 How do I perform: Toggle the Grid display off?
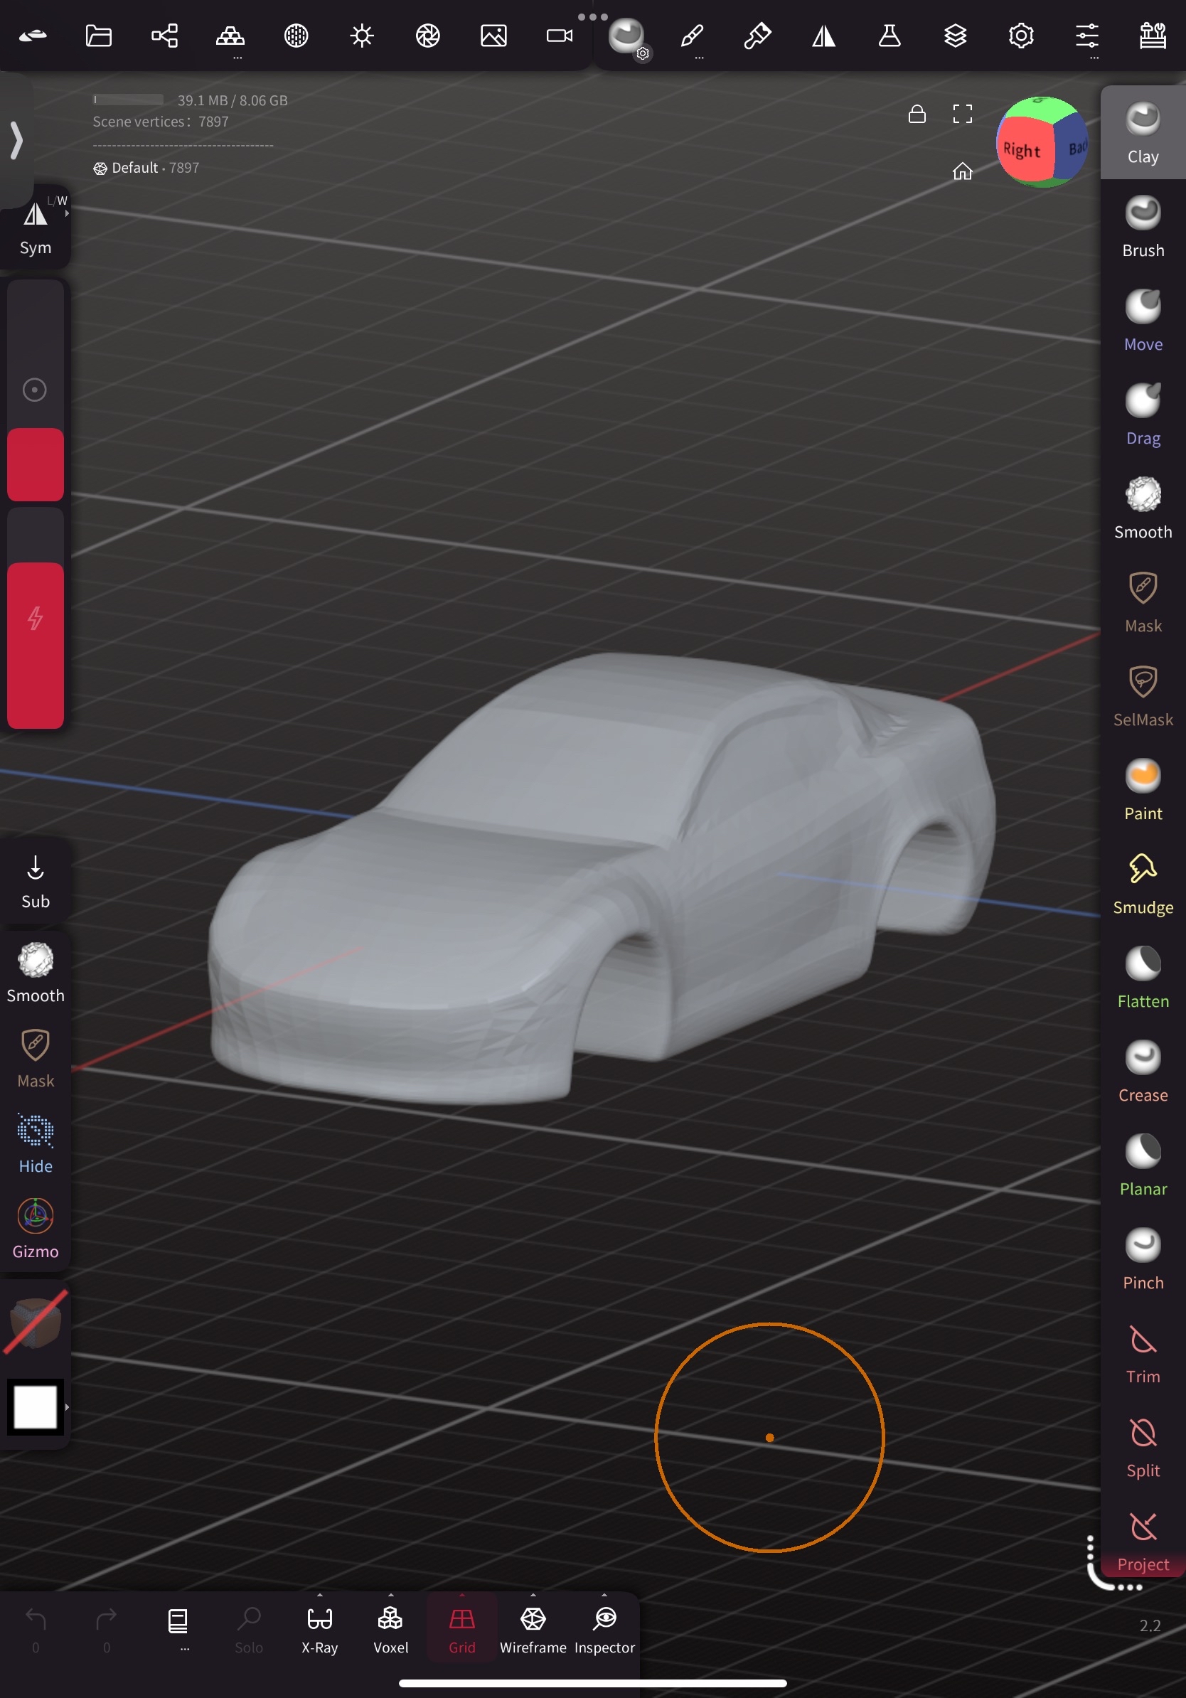click(461, 1628)
